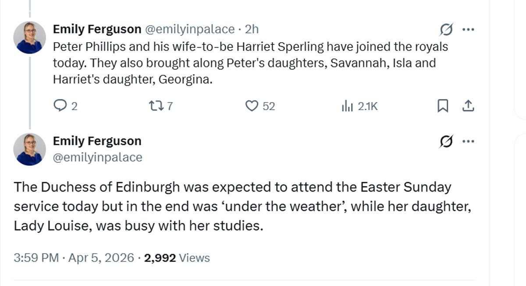Select the 2h timestamp link
The image size is (526, 286).
(x=252, y=29)
